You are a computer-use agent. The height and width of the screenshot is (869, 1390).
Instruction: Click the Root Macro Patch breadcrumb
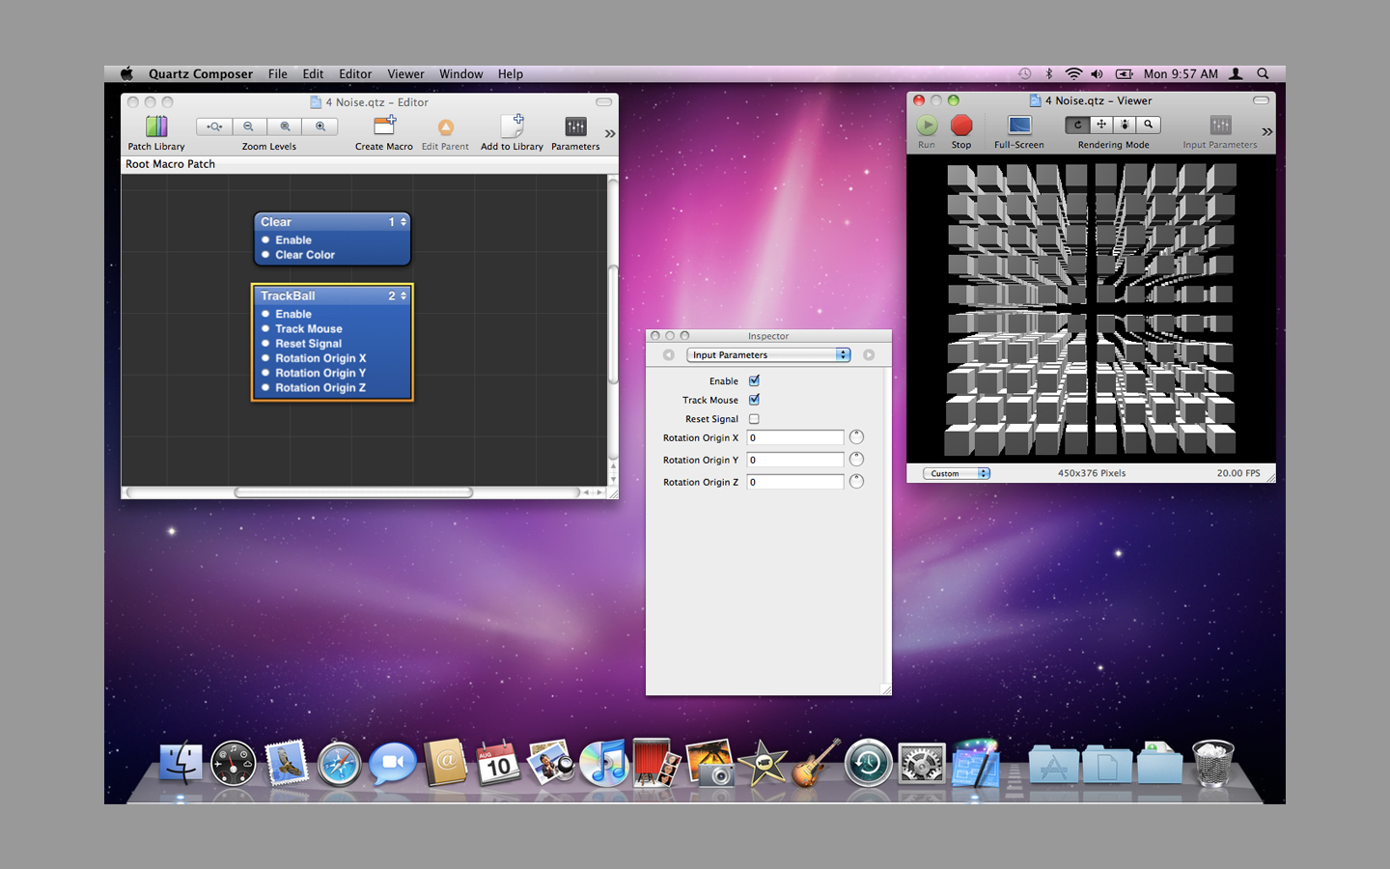(x=170, y=164)
